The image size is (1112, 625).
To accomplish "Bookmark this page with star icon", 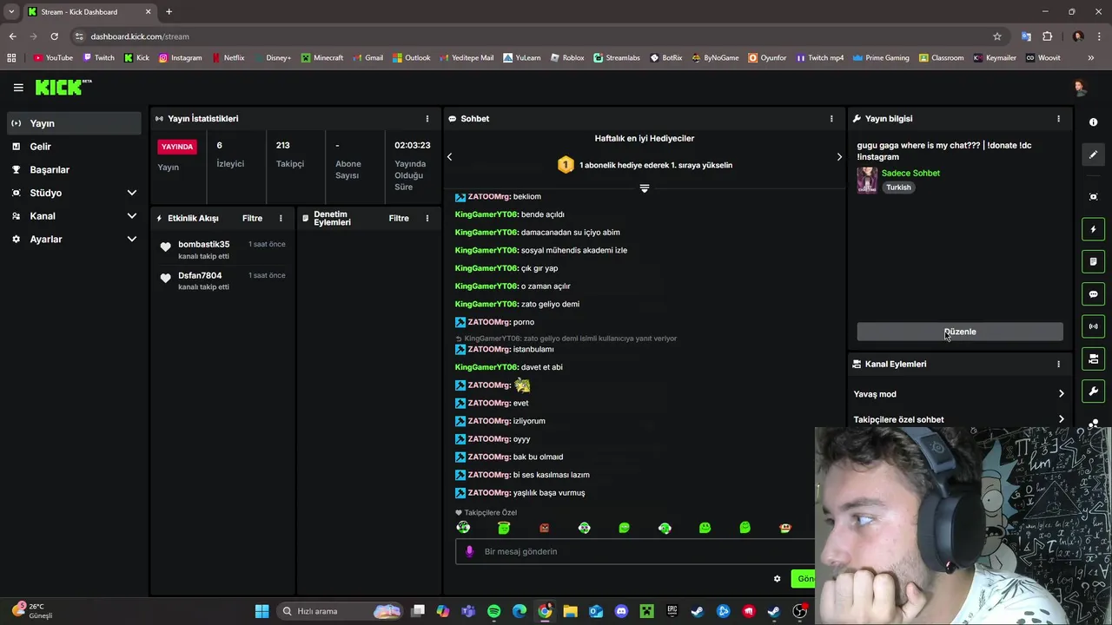I will (997, 36).
